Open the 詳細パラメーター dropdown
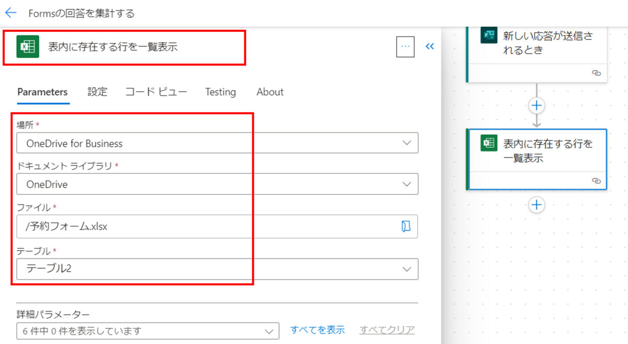Screen dimensions: 628x344 [x=148, y=331]
